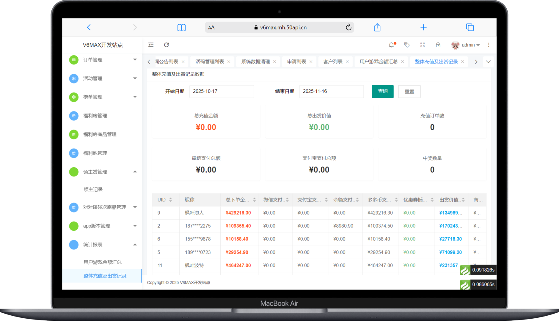Enter fullscreen via the expand icon
This screenshot has width=559, height=321.
click(423, 45)
